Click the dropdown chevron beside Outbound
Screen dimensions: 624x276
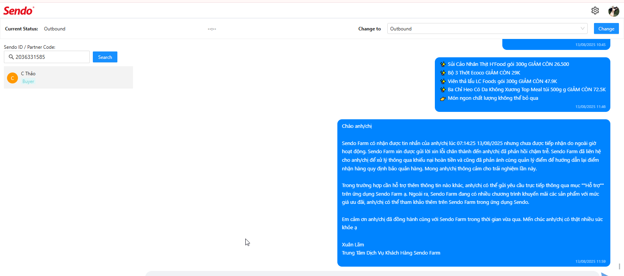[582, 28]
